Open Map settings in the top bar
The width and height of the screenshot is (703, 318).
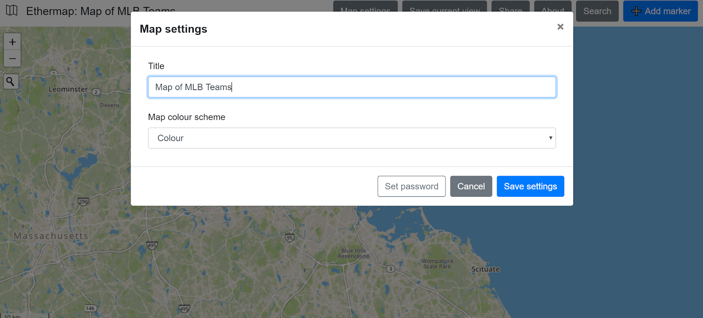365,7
